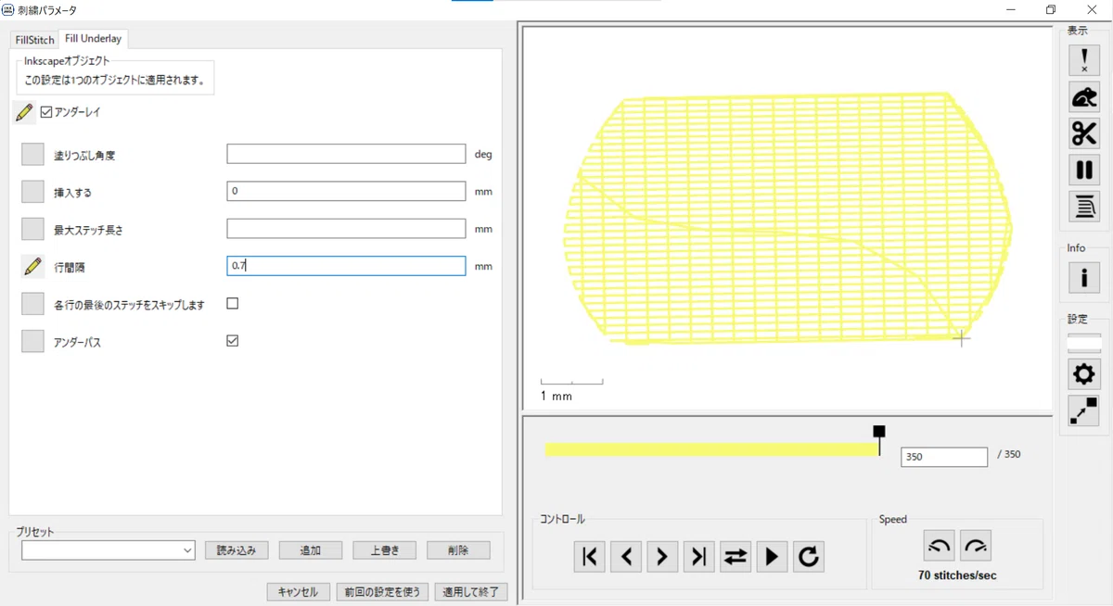Jump to first stitch button

pyautogui.click(x=589, y=557)
